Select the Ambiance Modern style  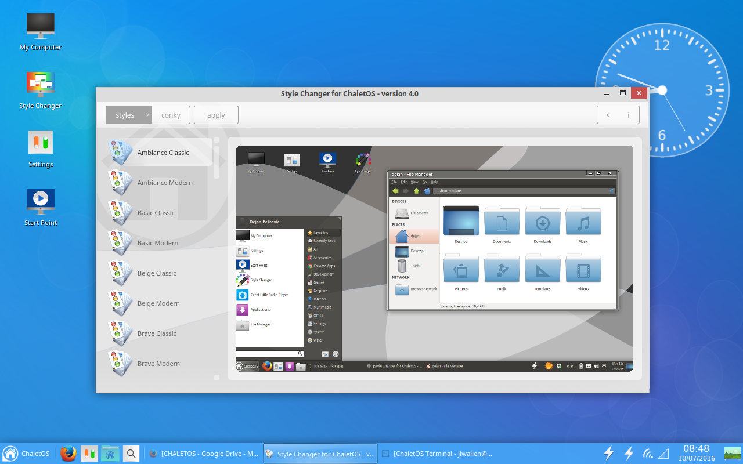coord(159,183)
